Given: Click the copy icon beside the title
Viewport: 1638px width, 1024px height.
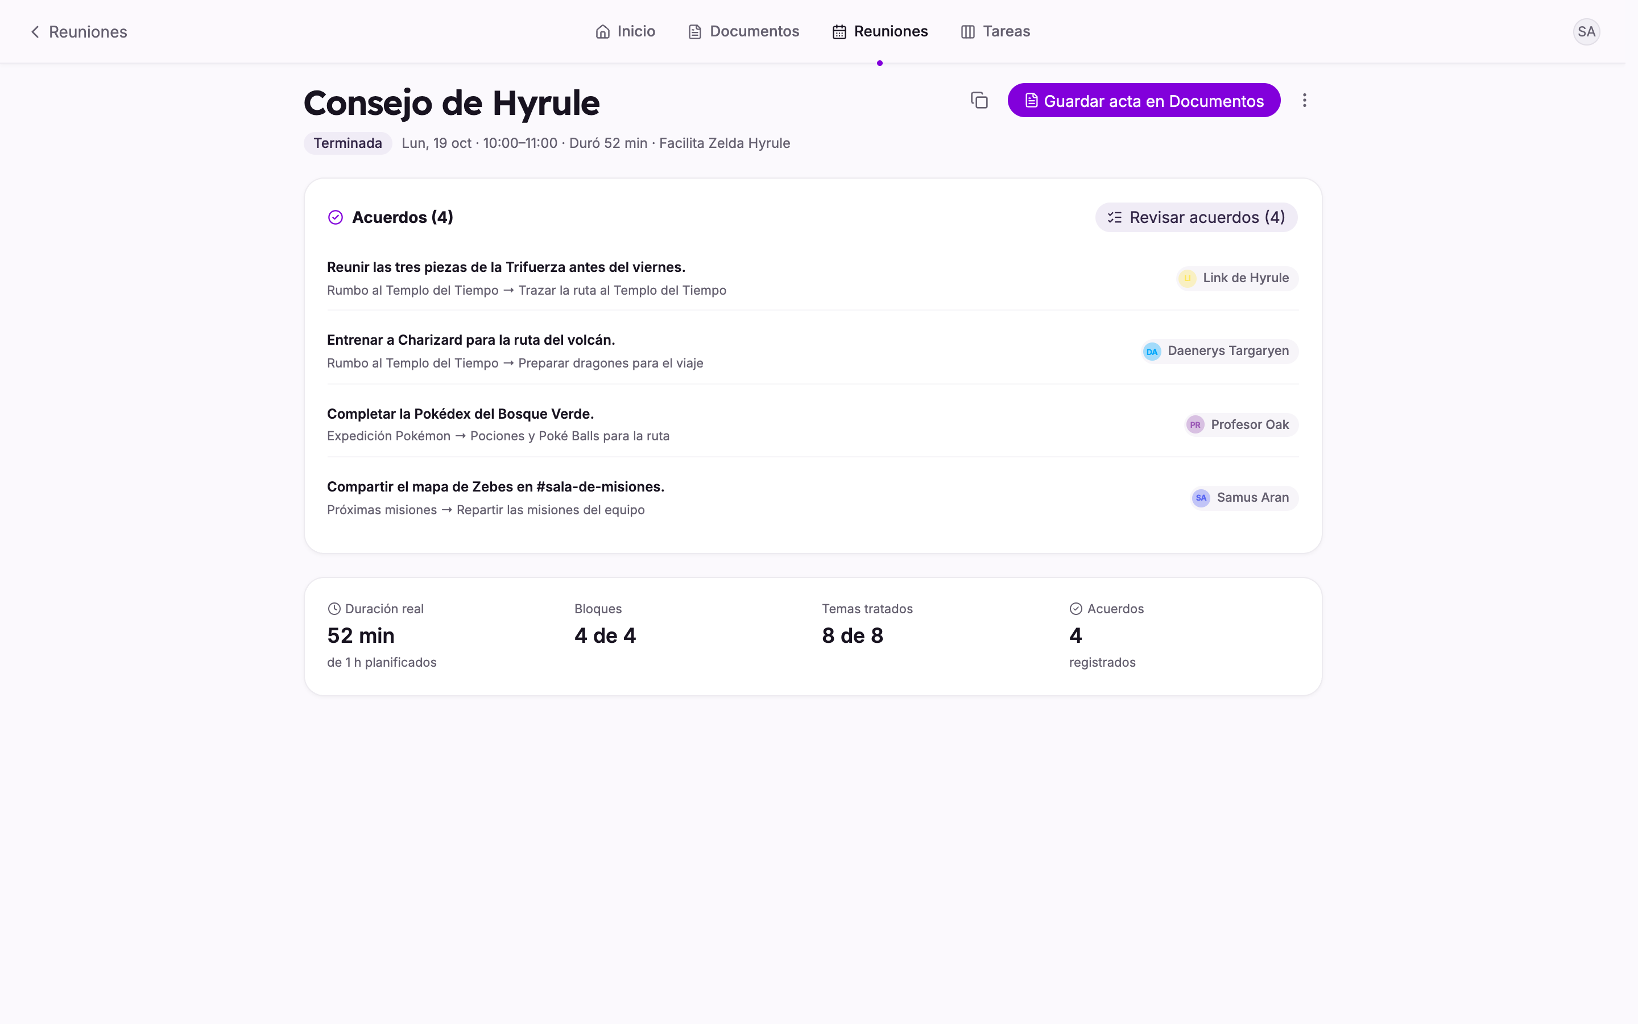Looking at the screenshot, I should coord(979,100).
